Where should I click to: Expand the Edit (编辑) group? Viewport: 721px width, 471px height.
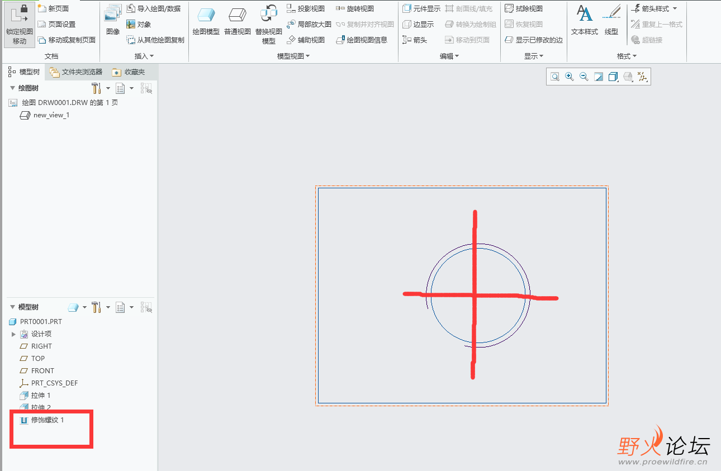(x=449, y=56)
